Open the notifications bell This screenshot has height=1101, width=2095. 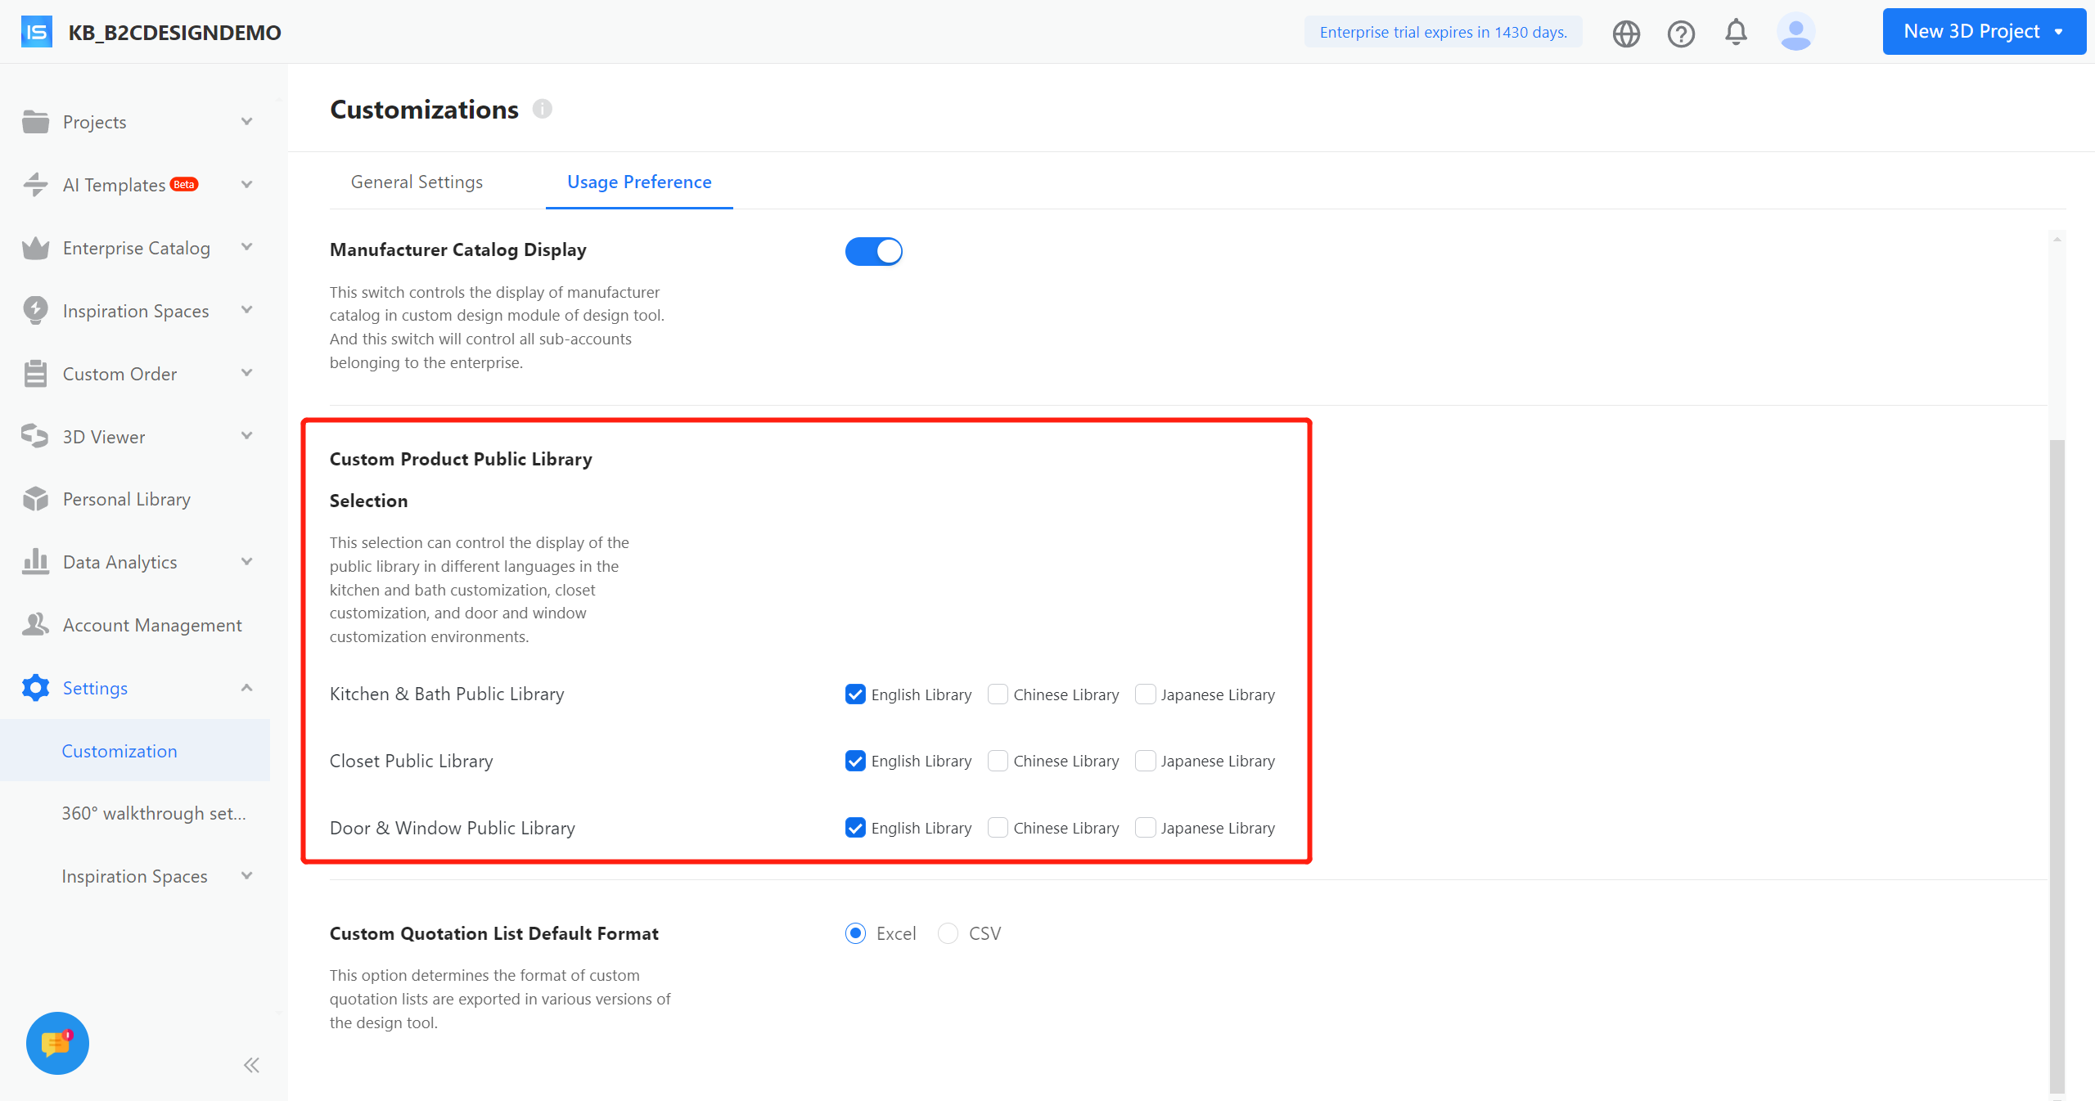pyautogui.click(x=1736, y=33)
